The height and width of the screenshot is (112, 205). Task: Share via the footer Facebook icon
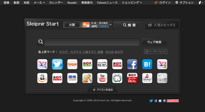tap(155, 101)
